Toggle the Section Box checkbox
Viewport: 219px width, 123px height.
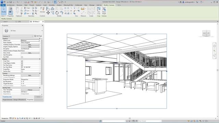(22, 71)
